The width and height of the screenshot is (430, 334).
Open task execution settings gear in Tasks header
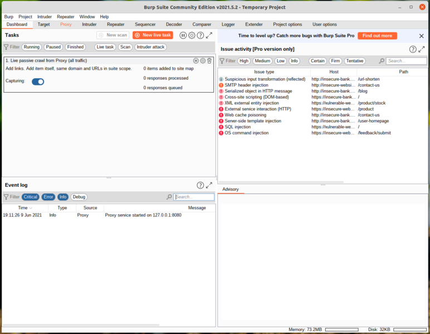coord(192,35)
